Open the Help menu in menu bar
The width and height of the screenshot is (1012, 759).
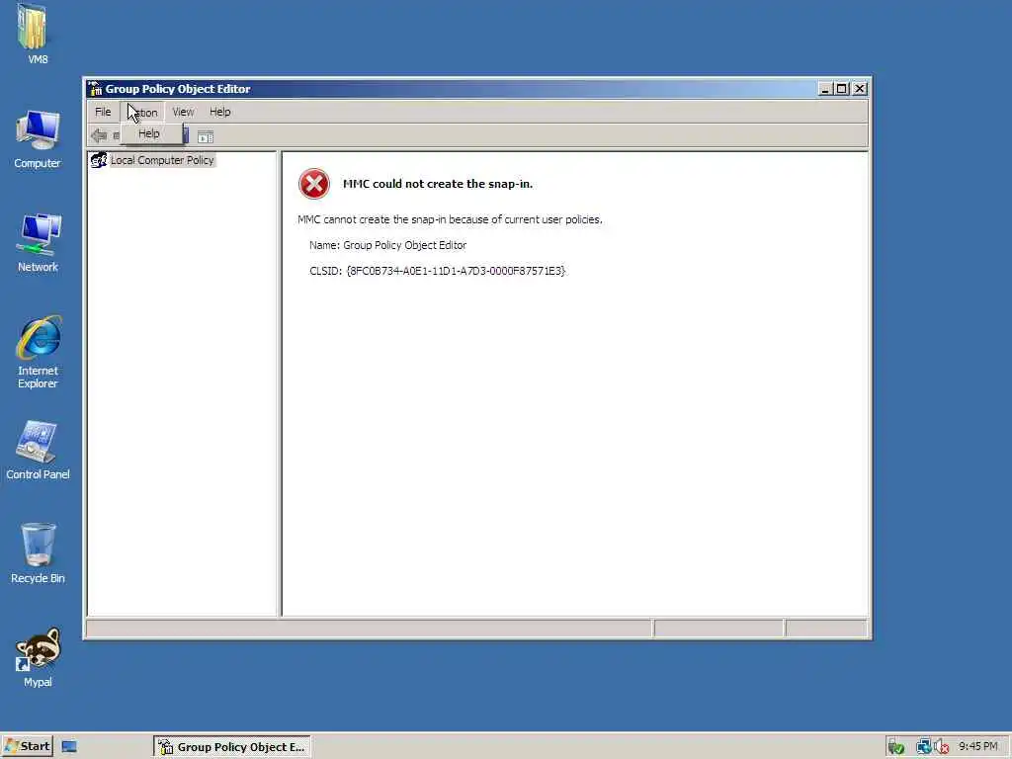click(220, 112)
